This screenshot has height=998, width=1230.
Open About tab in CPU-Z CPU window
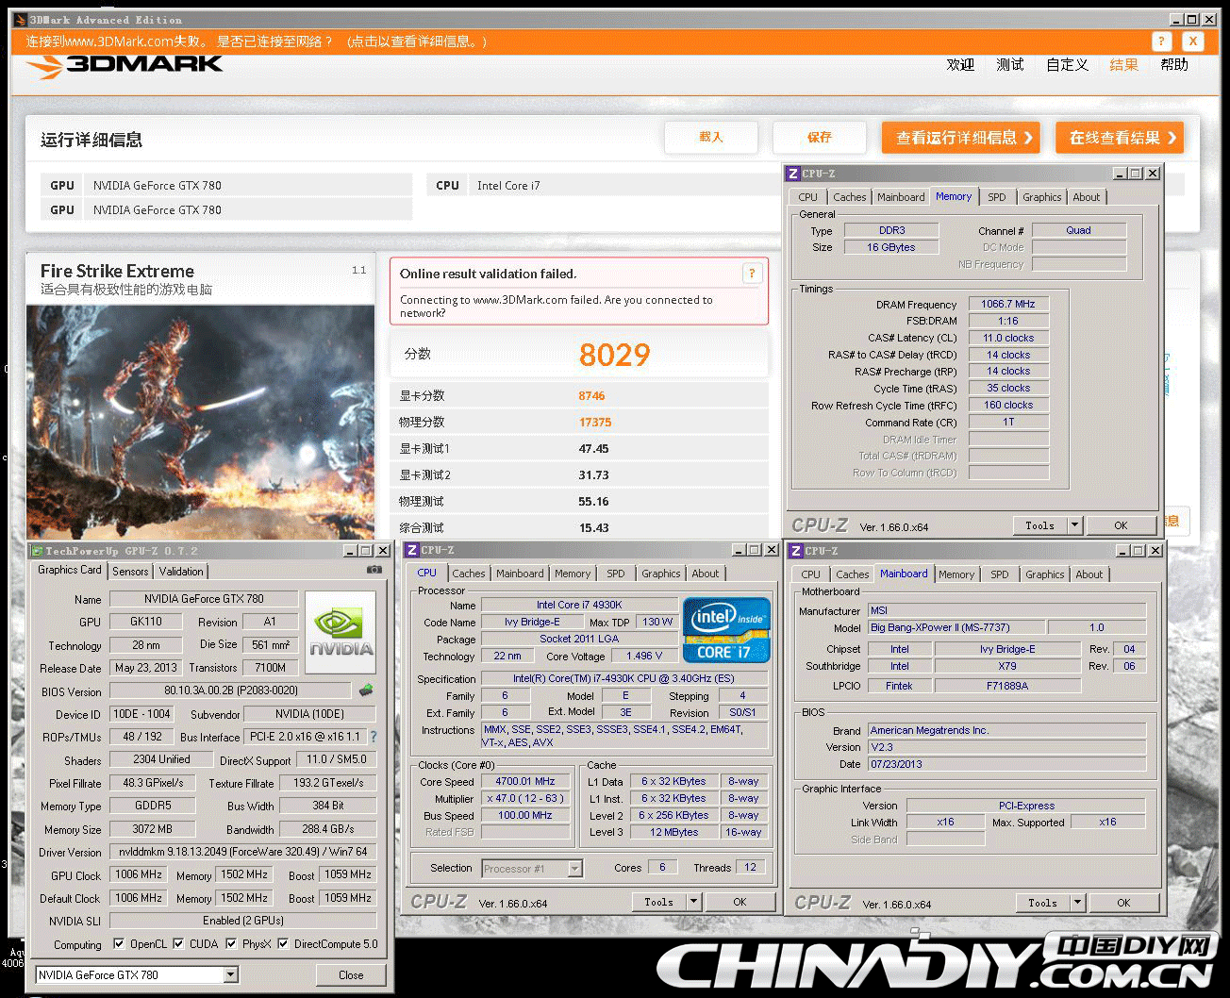coord(706,574)
